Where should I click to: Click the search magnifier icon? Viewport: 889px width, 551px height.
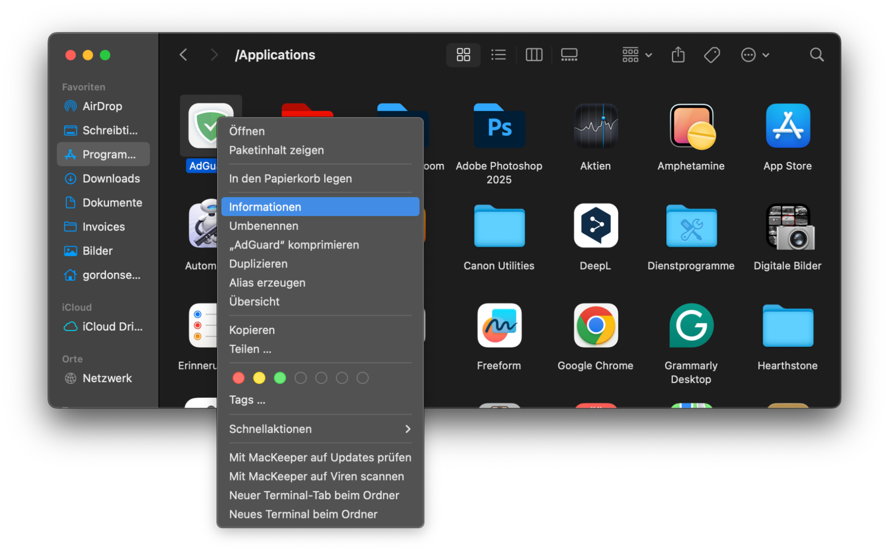tap(817, 55)
